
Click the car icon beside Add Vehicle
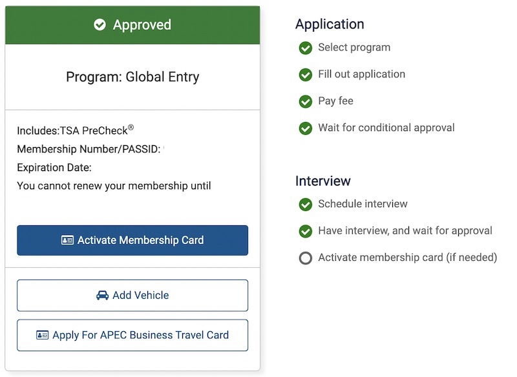[103, 296]
